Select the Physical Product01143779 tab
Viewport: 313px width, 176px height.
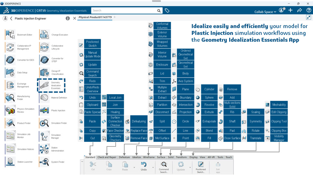(x=95, y=17)
